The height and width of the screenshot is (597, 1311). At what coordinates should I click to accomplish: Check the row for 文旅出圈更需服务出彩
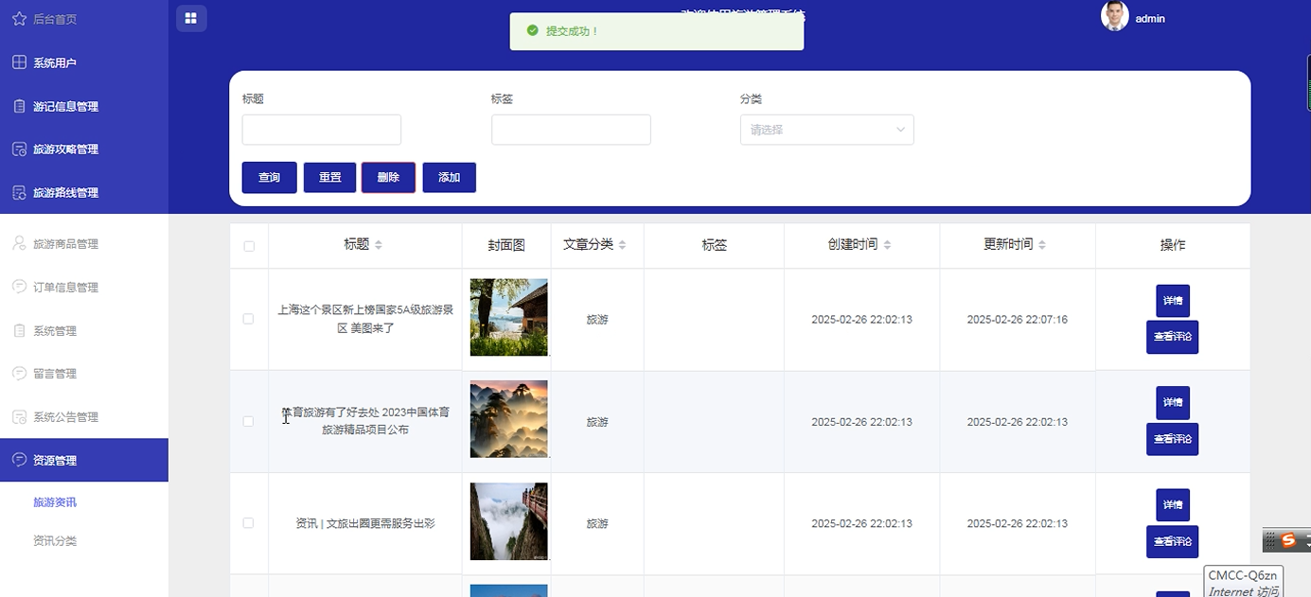[x=249, y=523]
